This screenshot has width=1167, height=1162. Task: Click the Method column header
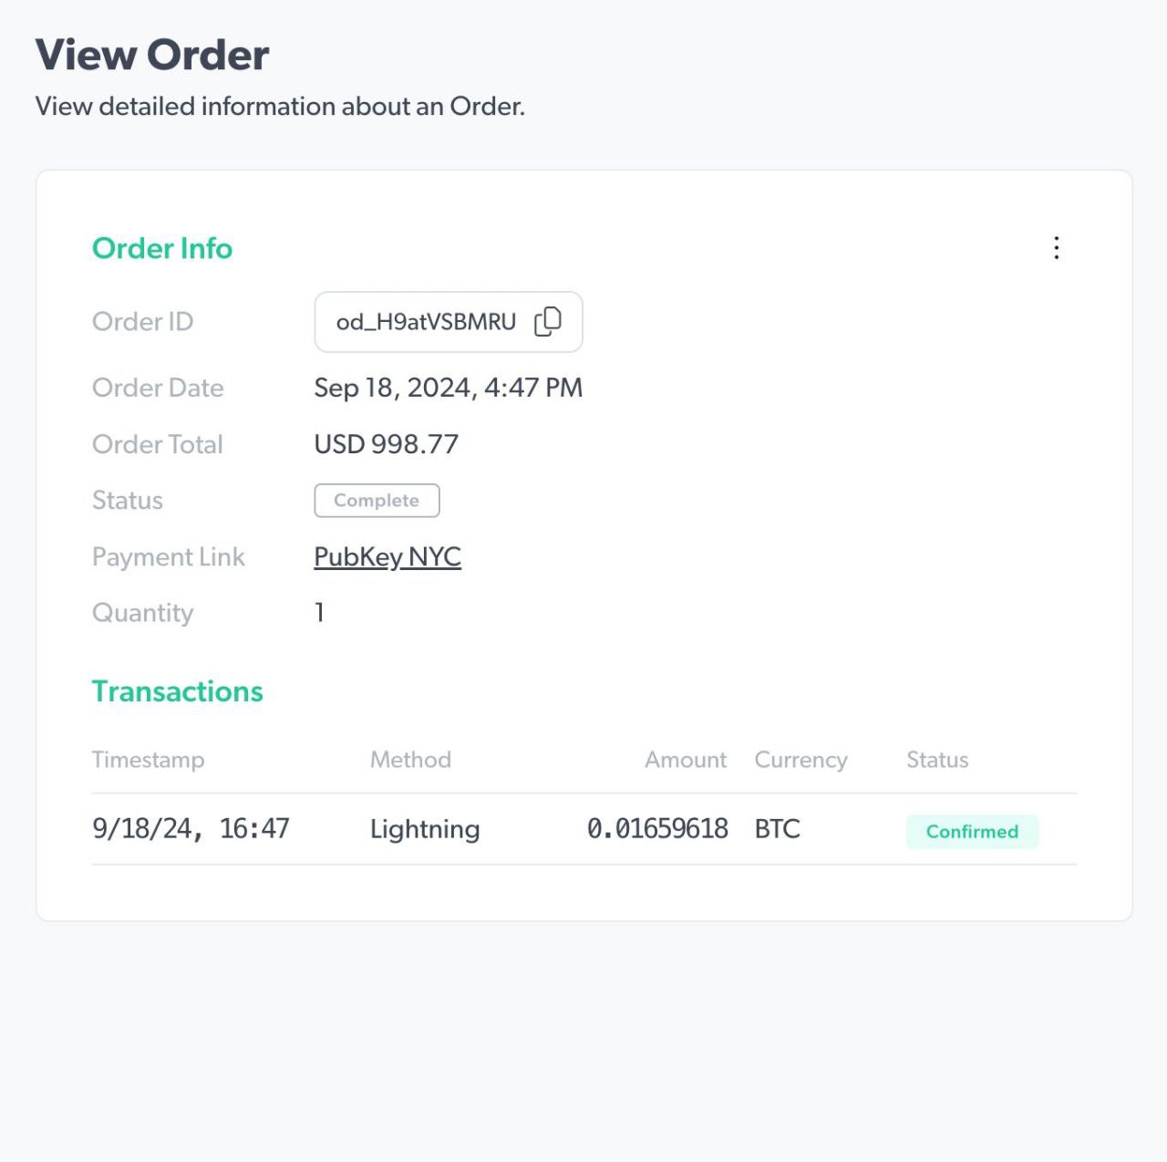pyautogui.click(x=410, y=760)
